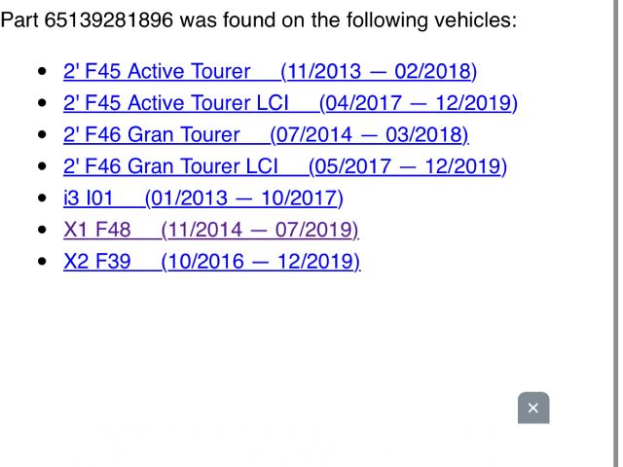
Task: Click the bullet next to i3 I01
Action: (41, 198)
